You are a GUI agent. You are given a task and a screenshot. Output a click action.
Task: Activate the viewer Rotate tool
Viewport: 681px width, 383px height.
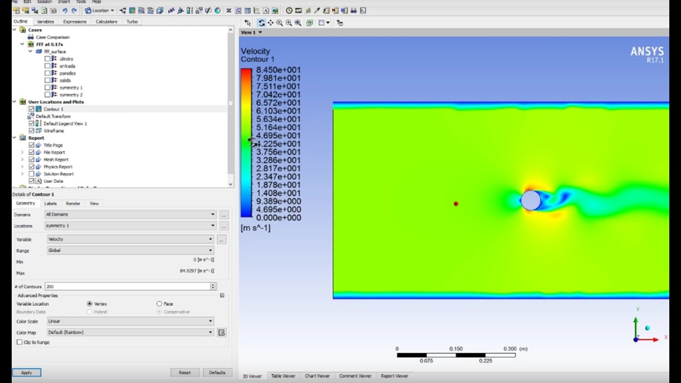pyautogui.click(x=261, y=23)
